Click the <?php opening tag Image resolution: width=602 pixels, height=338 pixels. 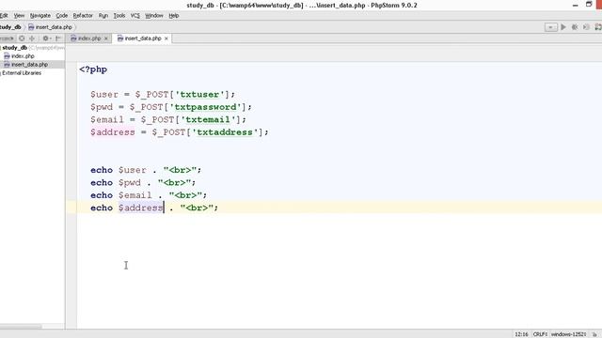click(93, 69)
